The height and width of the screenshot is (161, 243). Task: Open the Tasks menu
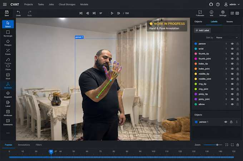click(x=41, y=4)
